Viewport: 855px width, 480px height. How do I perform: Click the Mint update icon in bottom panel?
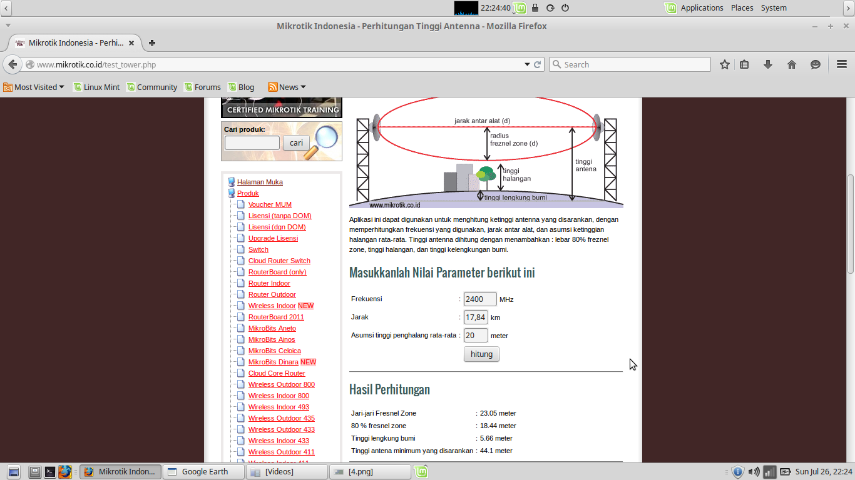pos(421,472)
